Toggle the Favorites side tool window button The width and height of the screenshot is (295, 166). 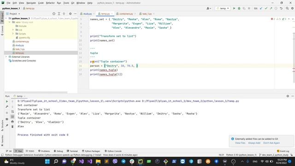[2, 140]
